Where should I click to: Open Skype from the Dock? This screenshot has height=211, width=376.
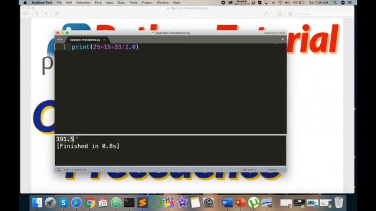[63, 203]
